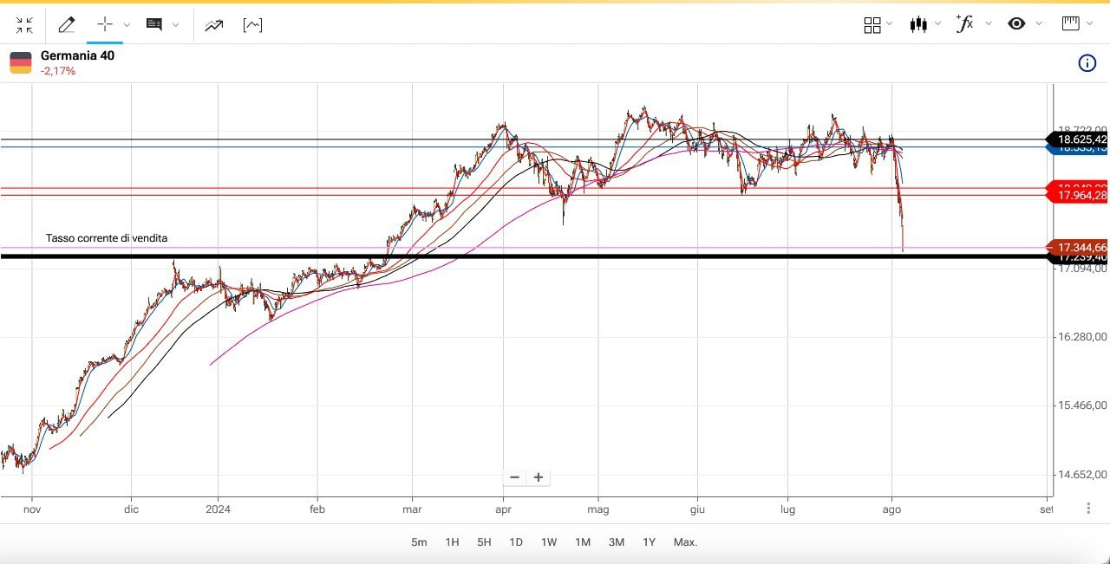The height and width of the screenshot is (564, 1110).
Task: Open the instrument info icon
Action: click(x=1087, y=63)
